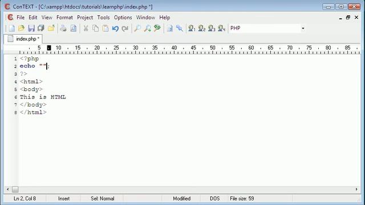
Task: Click the '<html>' opening tag line
Action: pos(31,81)
